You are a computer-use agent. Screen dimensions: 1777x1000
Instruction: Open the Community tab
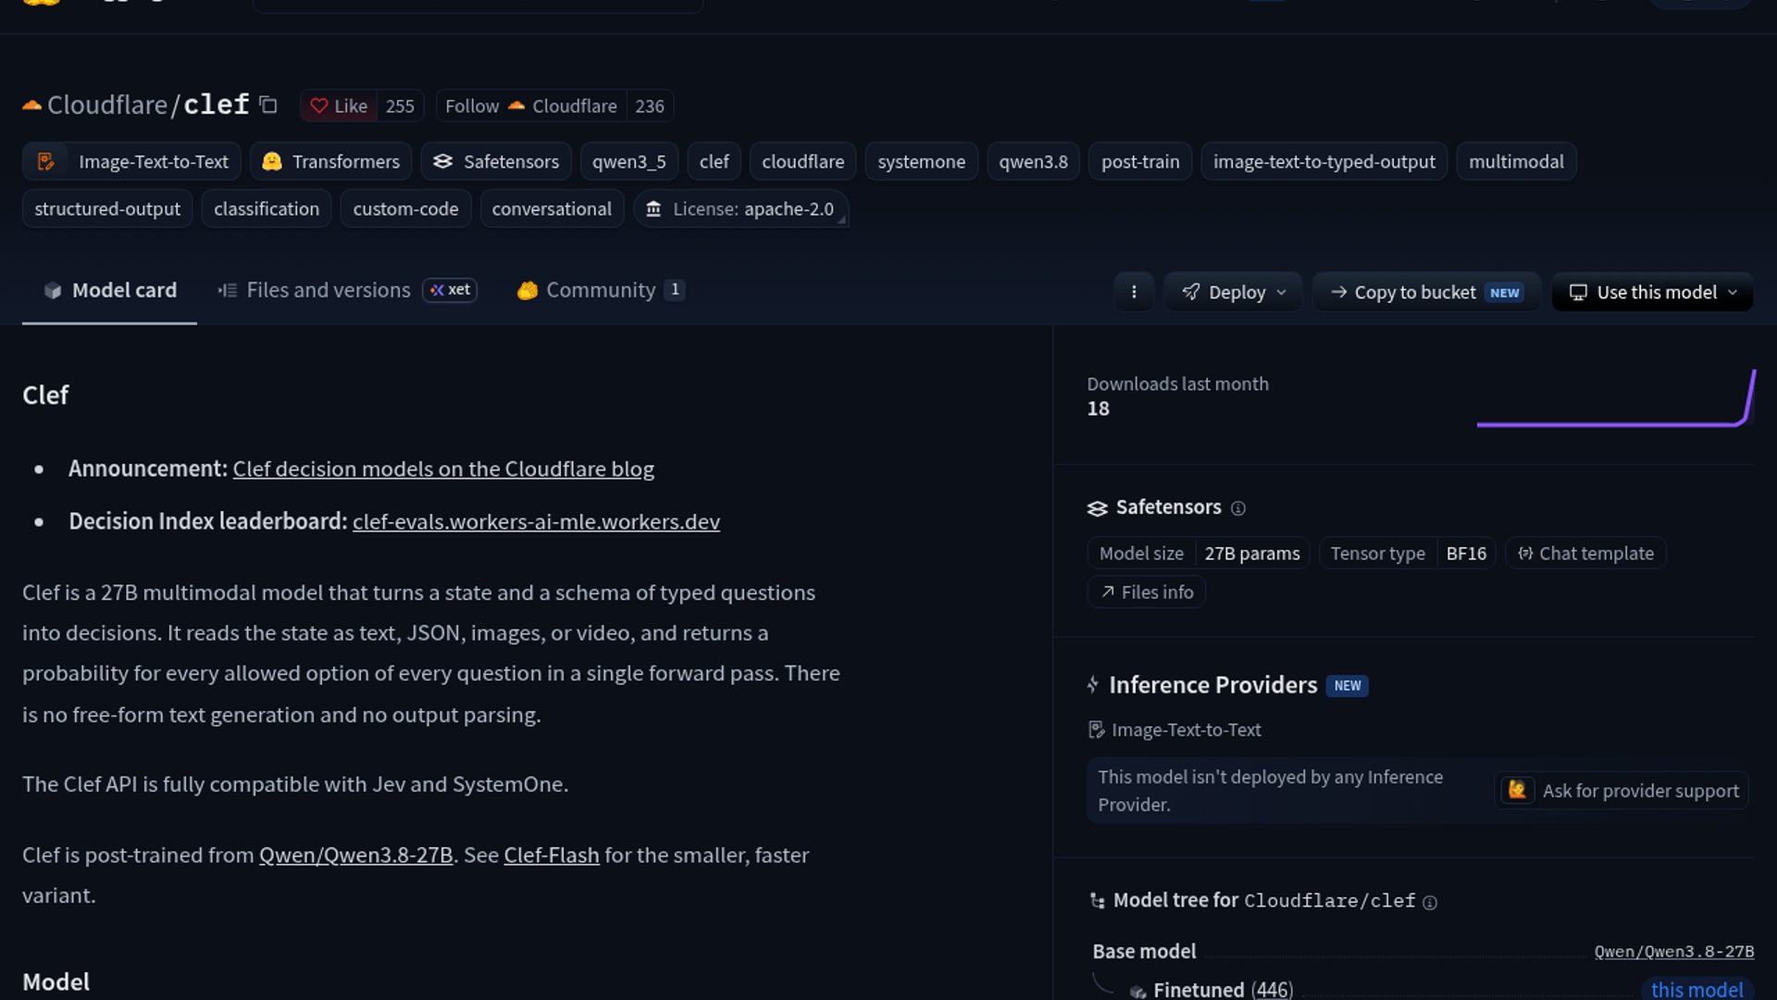pyautogui.click(x=601, y=290)
